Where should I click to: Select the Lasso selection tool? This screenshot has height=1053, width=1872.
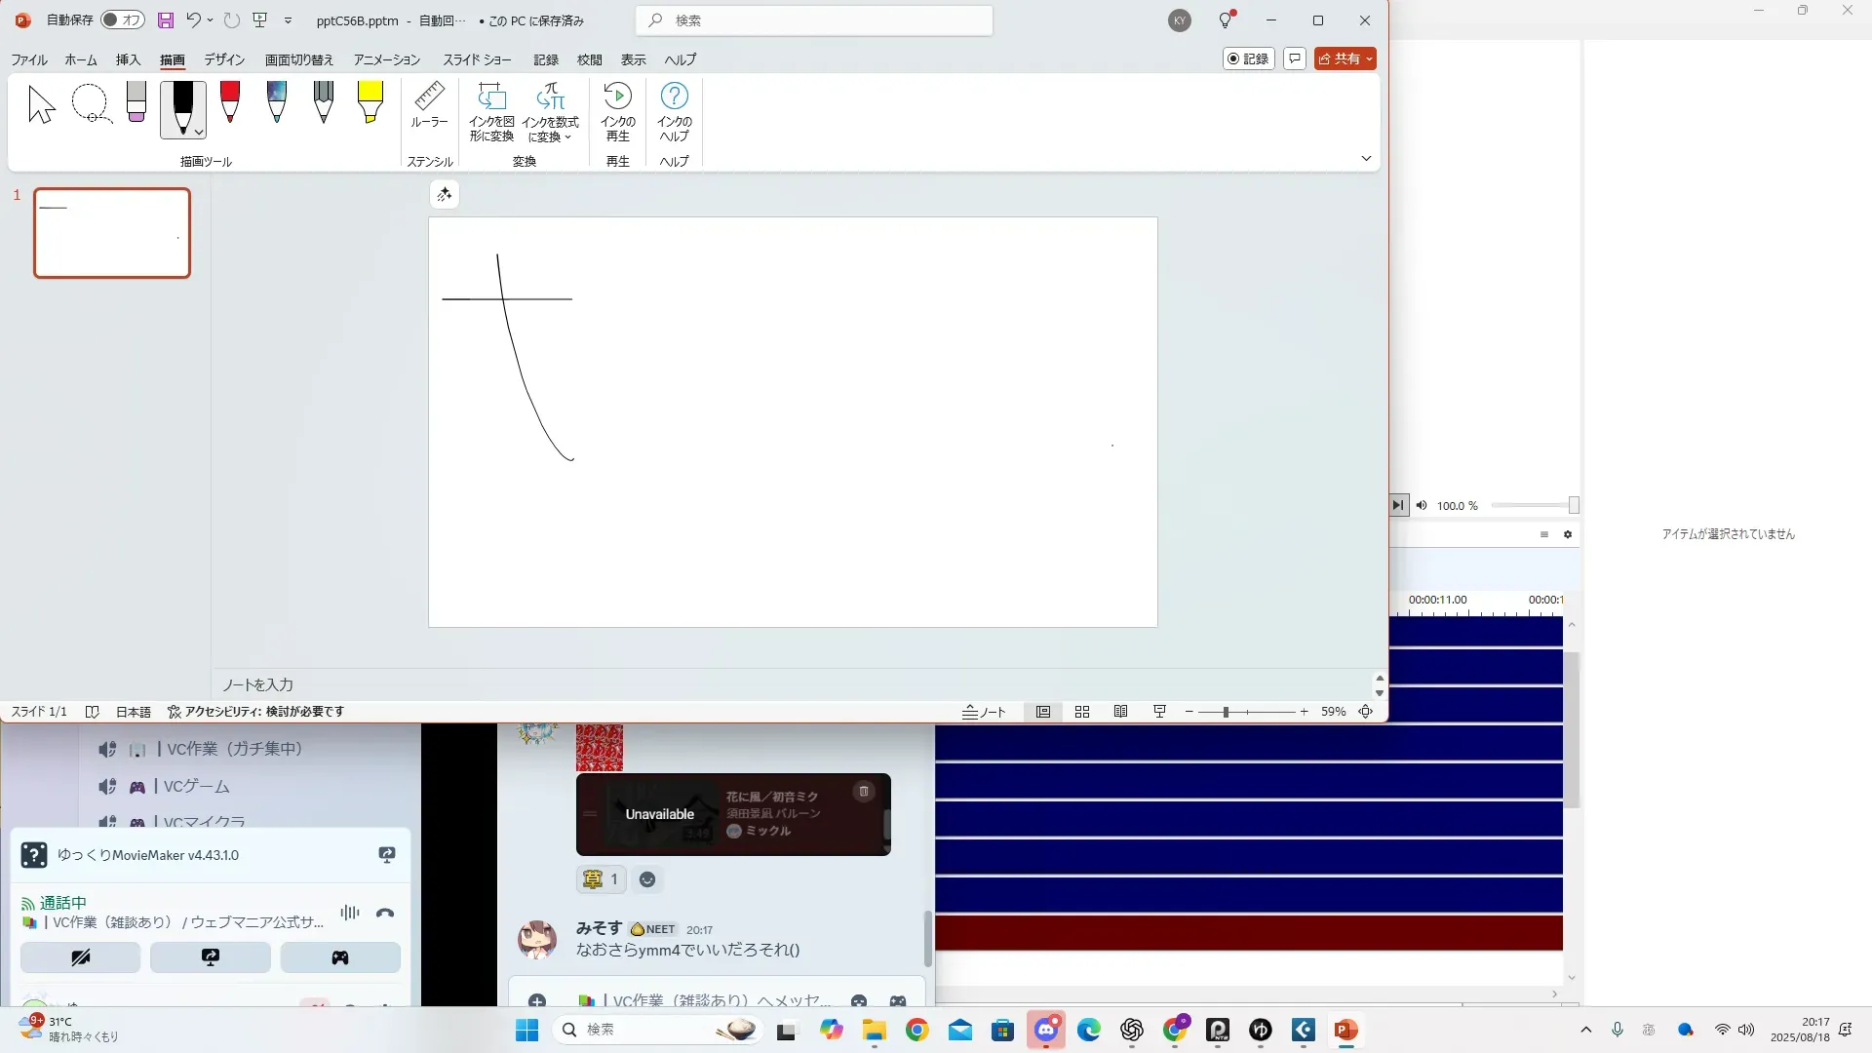(91, 103)
